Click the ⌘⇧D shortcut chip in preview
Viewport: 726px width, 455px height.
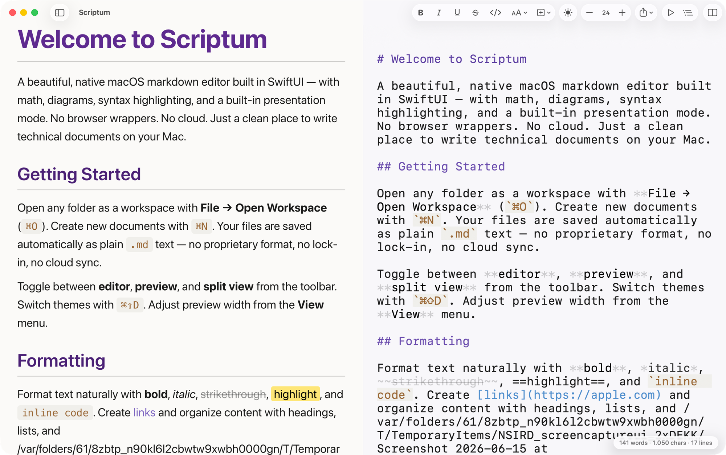(x=130, y=305)
